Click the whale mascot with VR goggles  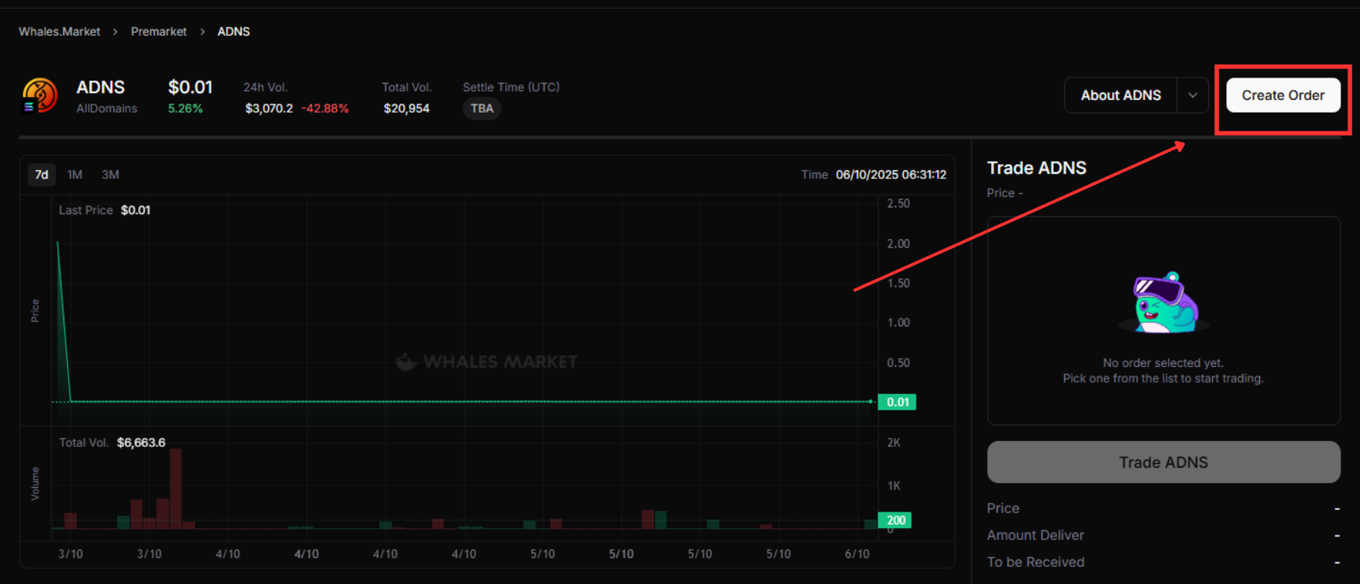pos(1163,303)
